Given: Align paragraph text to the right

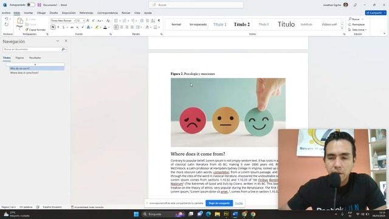Looking at the screenshot, I should 127,27.
